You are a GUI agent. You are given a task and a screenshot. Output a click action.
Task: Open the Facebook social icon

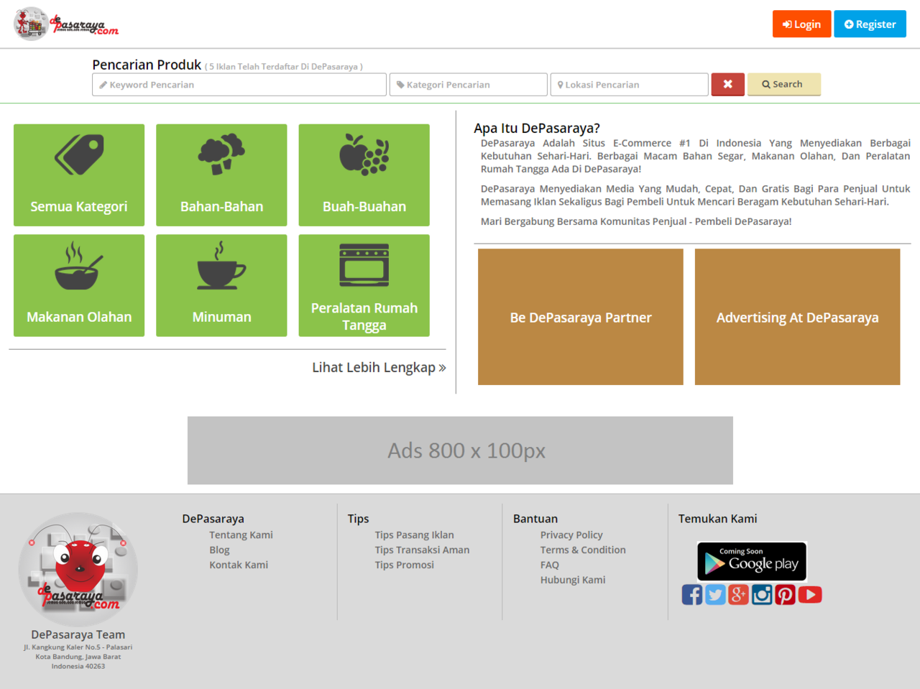(692, 595)
